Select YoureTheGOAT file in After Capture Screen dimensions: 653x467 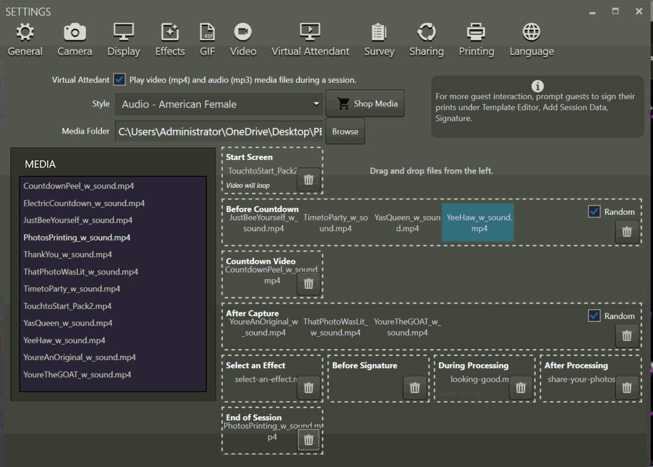[407, 327]
